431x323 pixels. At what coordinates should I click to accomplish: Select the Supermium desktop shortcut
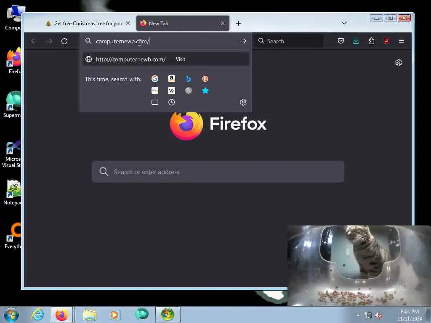coord(12,104)
